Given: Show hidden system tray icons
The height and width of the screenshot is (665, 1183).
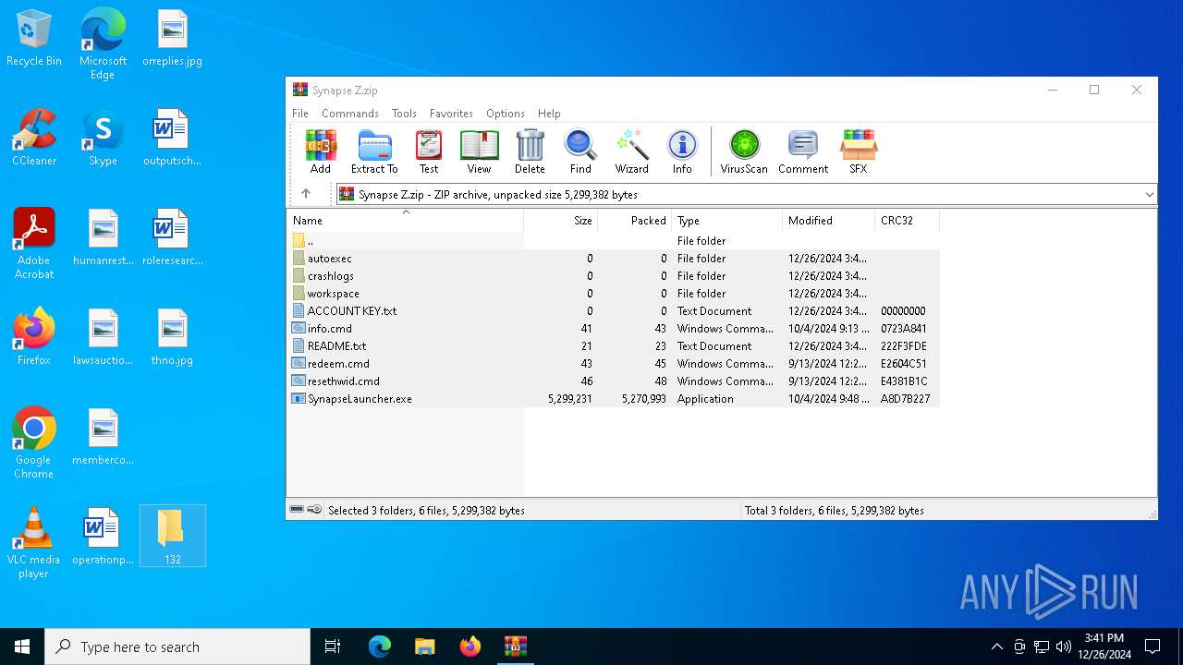Looking at the screenshot, I should pos(996,647).
